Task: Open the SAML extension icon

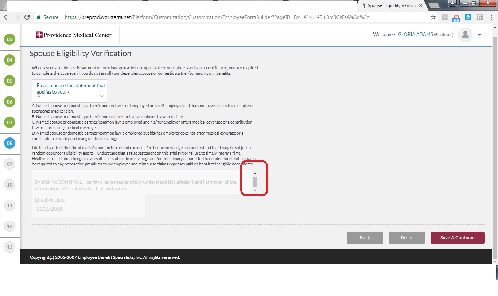Action: pyautogui.click(x=468, y=17)
